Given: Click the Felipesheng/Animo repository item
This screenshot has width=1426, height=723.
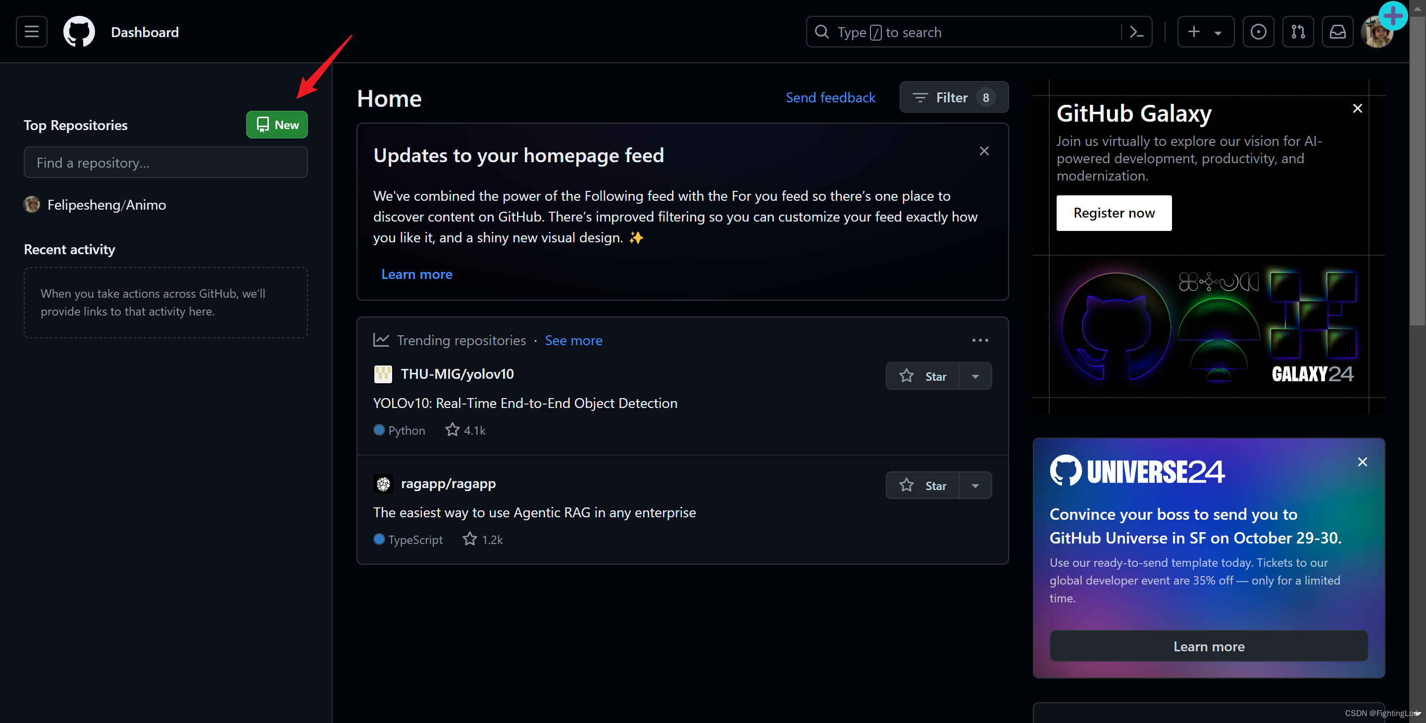Looking at the screenshot, I should pyautogui.click(x=107, y=205).
